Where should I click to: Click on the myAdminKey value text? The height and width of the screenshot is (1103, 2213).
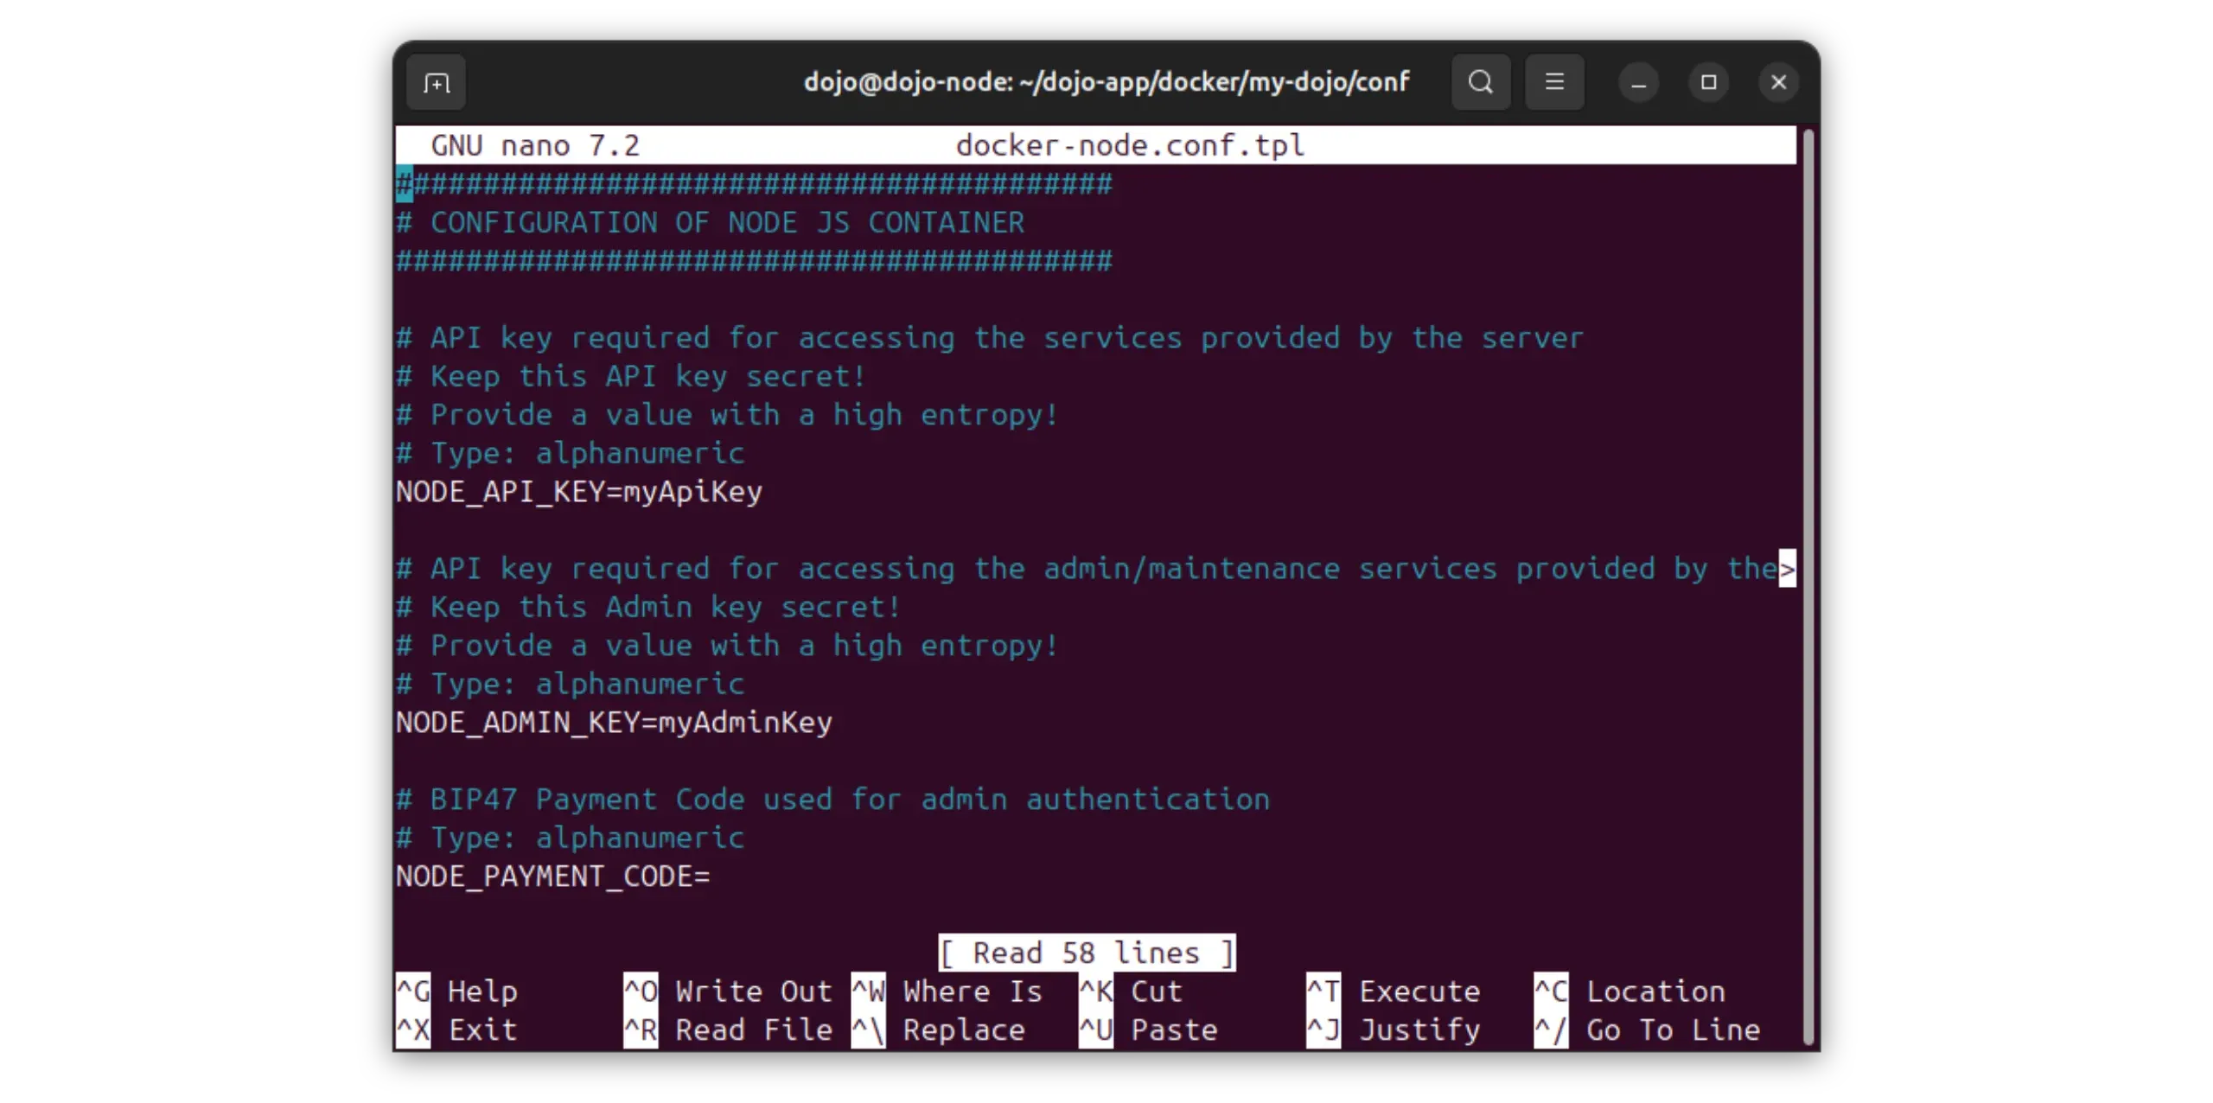click(745, 723)
